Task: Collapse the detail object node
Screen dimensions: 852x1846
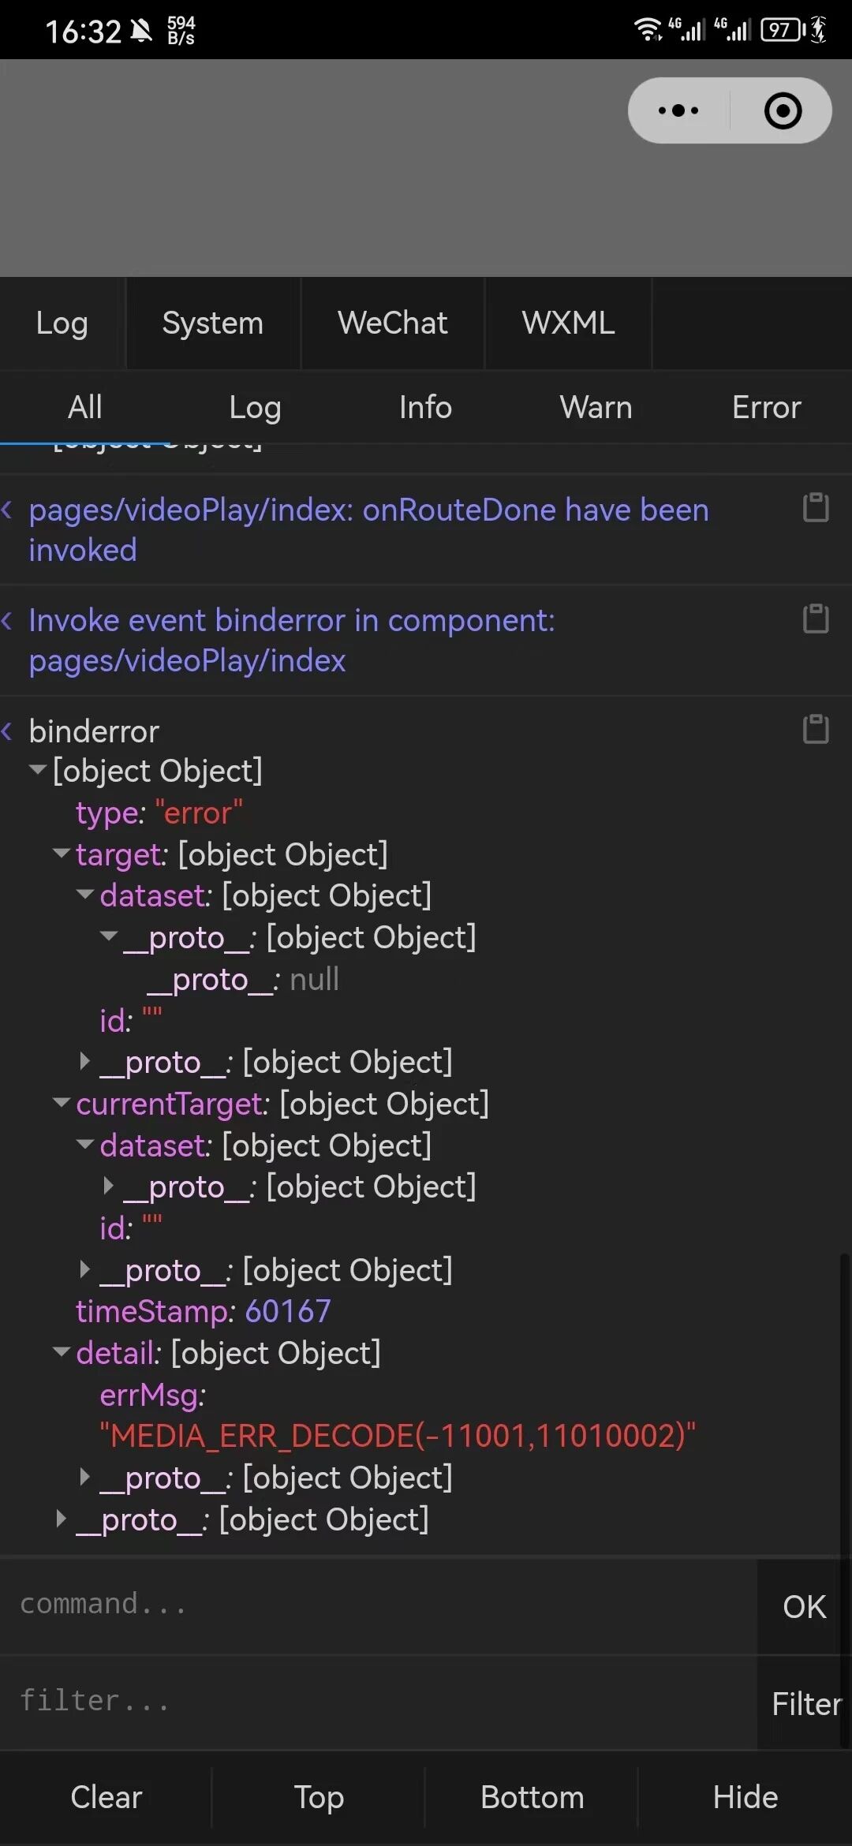Action: [61, 1351]
